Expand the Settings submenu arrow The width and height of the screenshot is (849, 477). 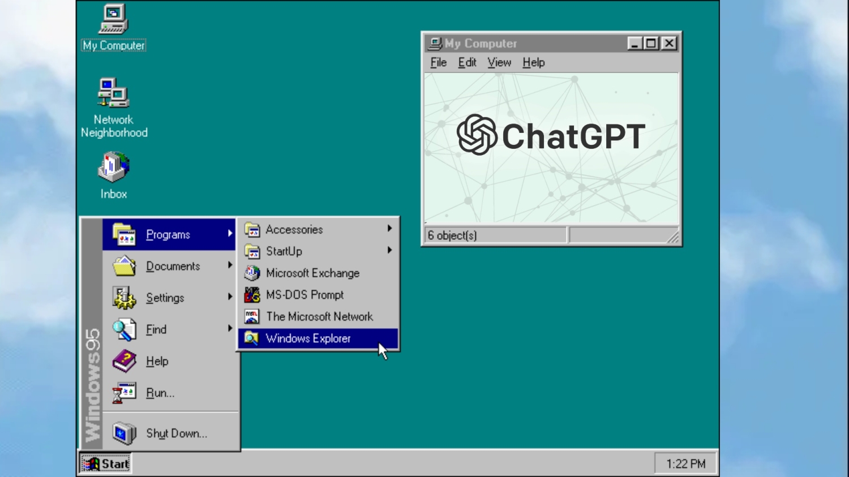coord(230,296)
